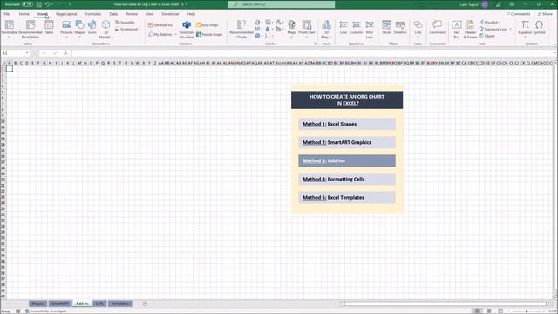Launch Visio Data Visualizer add-in
The width and height of the screenshot is (558, 314).
click(x=187, y=29)
